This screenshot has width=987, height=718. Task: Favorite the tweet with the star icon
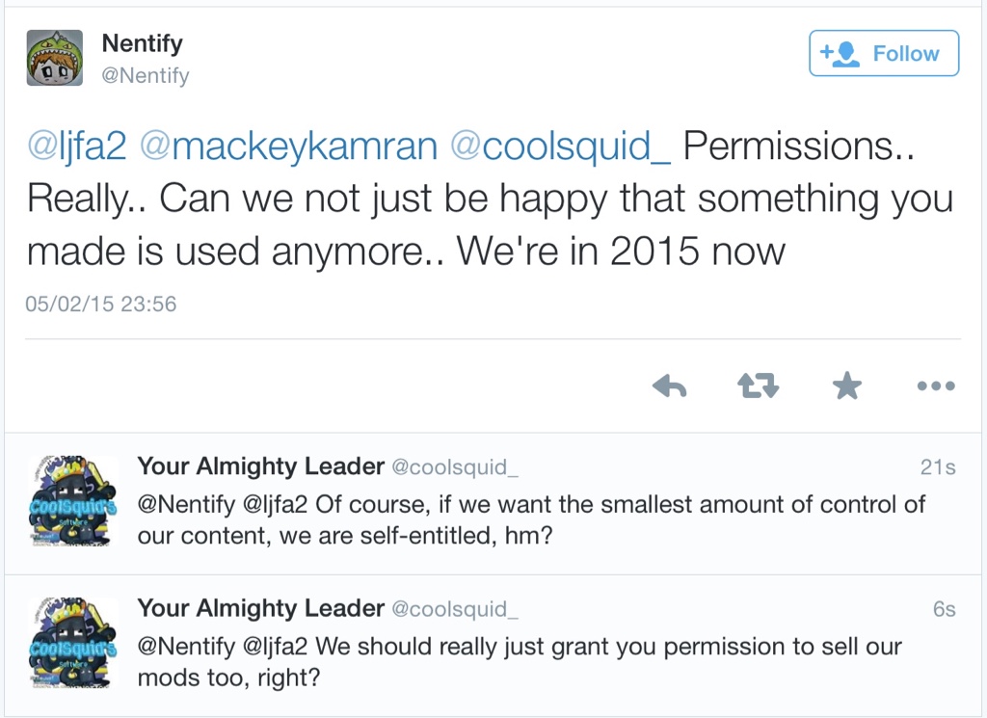(846, 387)
